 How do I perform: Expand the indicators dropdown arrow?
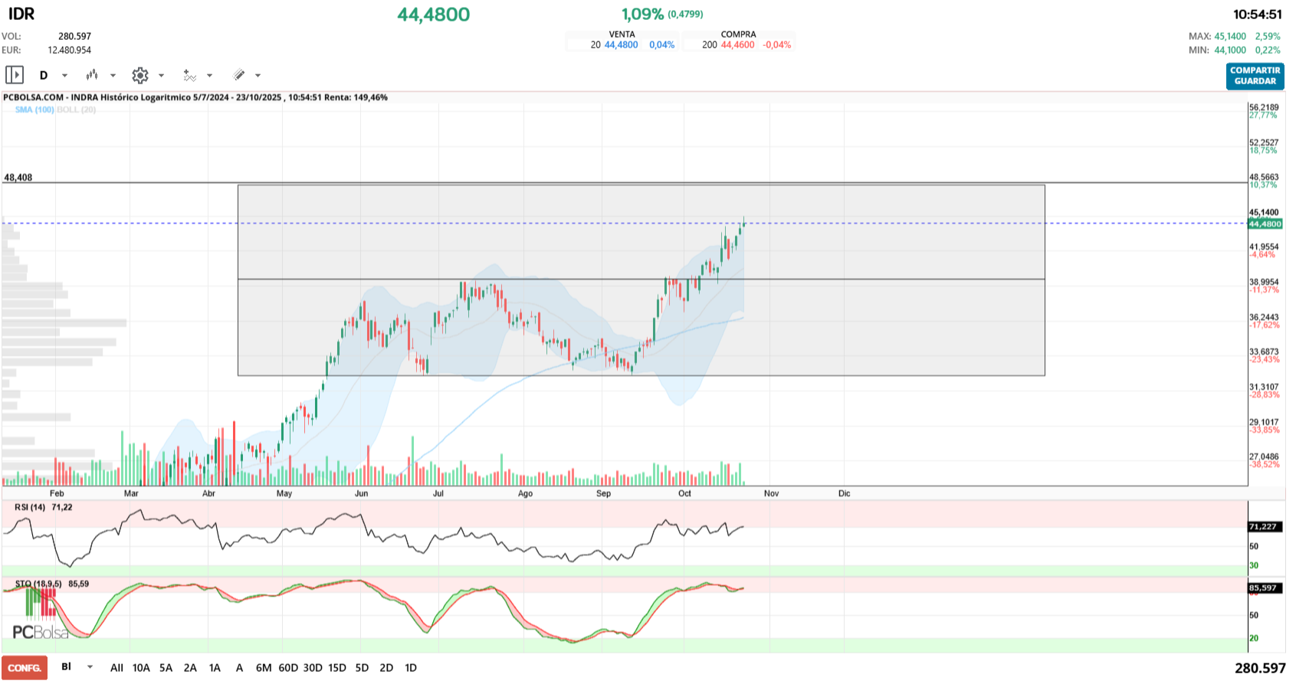[209, 75]
